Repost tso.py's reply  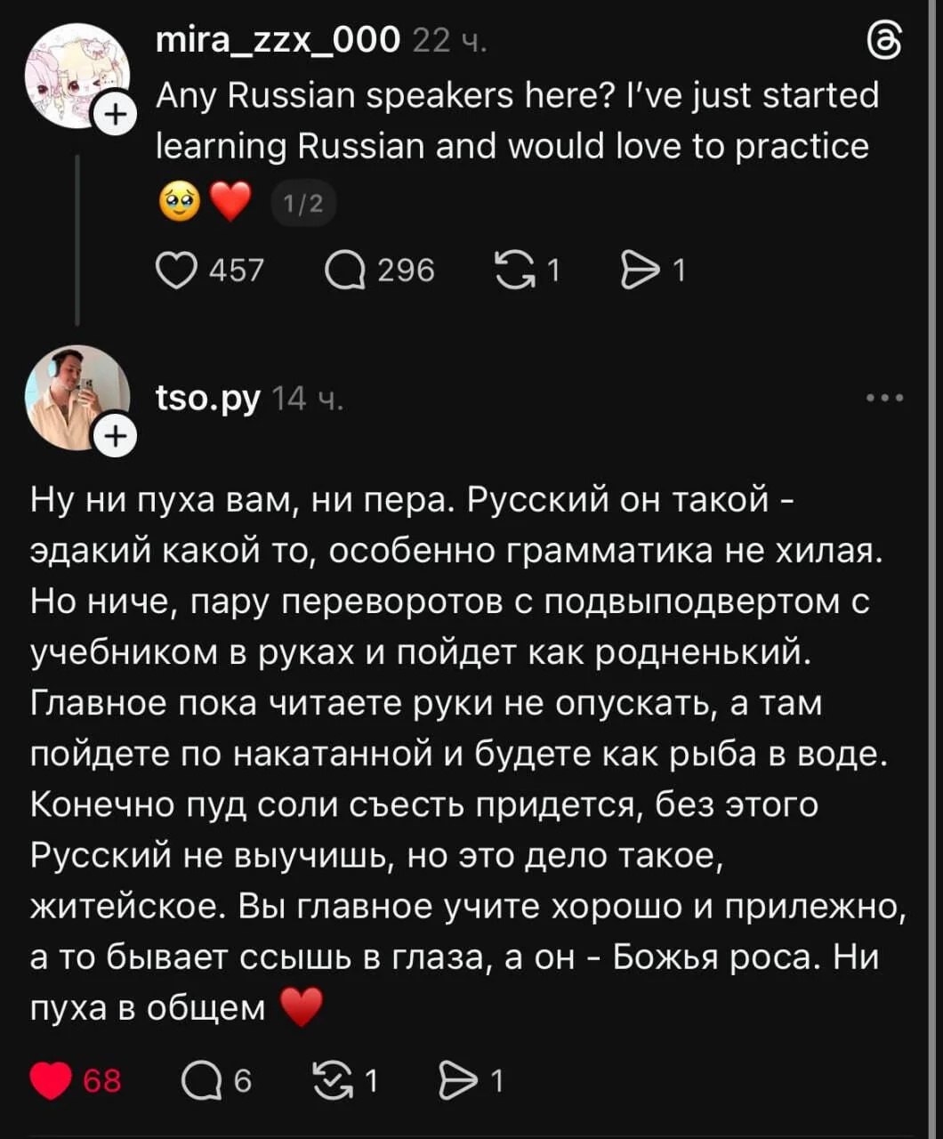click(x=333, y=1079)
